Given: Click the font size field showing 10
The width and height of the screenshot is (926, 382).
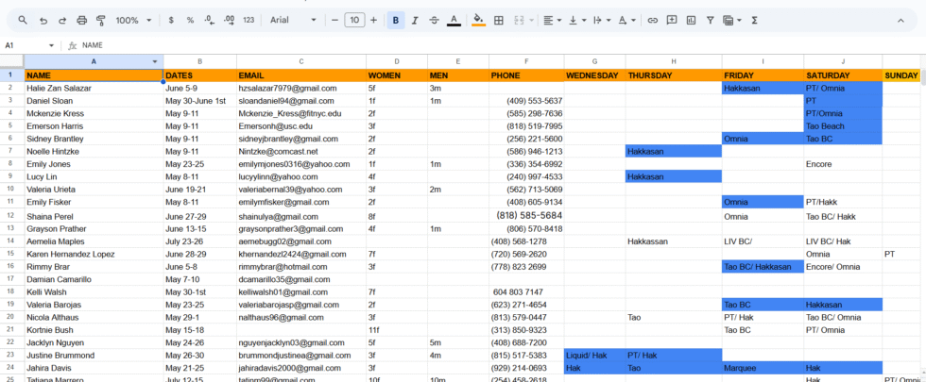Looking at the screenshot, I should click(x=353, y=20).
